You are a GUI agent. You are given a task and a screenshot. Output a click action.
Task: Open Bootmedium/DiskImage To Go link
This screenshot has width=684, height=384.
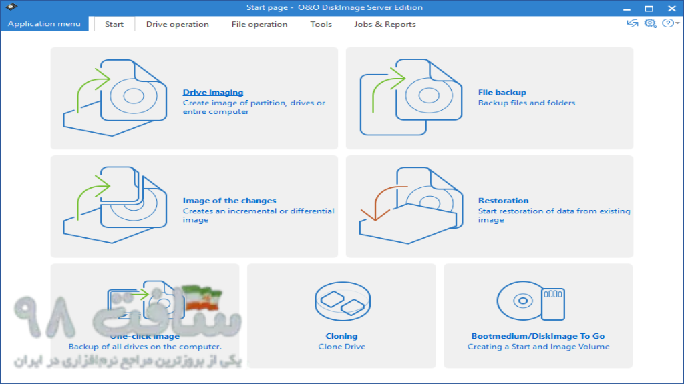tap(538, 336)
